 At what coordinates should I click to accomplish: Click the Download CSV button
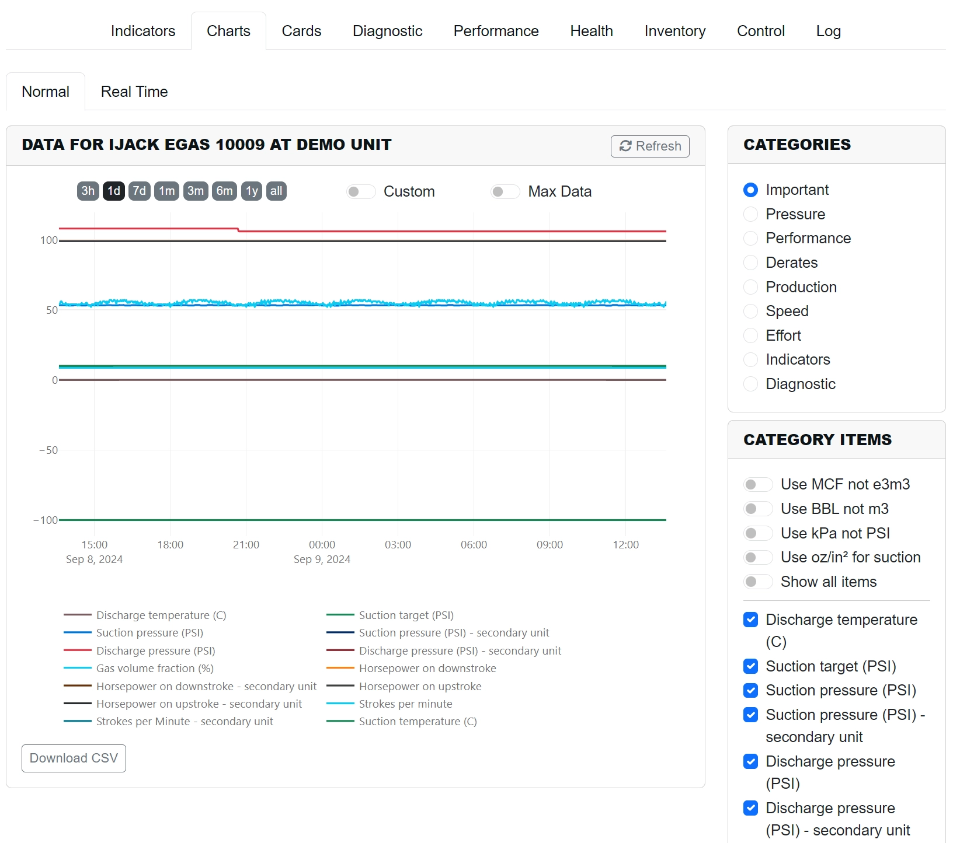click(x=74, y=758)
